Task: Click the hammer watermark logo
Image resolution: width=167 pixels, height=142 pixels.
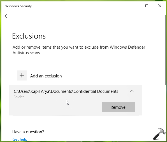Action: pyautogui.click(x=159, y=134)
